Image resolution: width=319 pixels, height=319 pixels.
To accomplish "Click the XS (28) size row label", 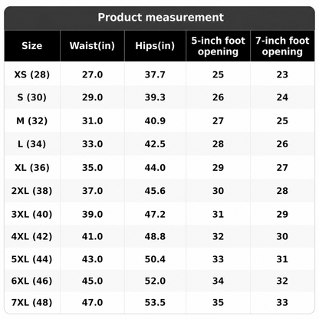I will tap(32, 74).
